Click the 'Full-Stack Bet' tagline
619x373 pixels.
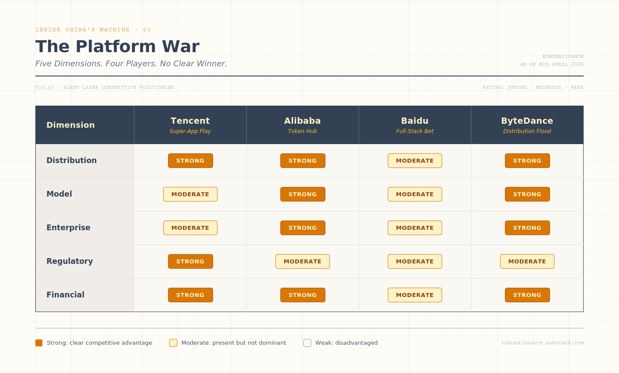pyautogui.click(x=415, y=131)
